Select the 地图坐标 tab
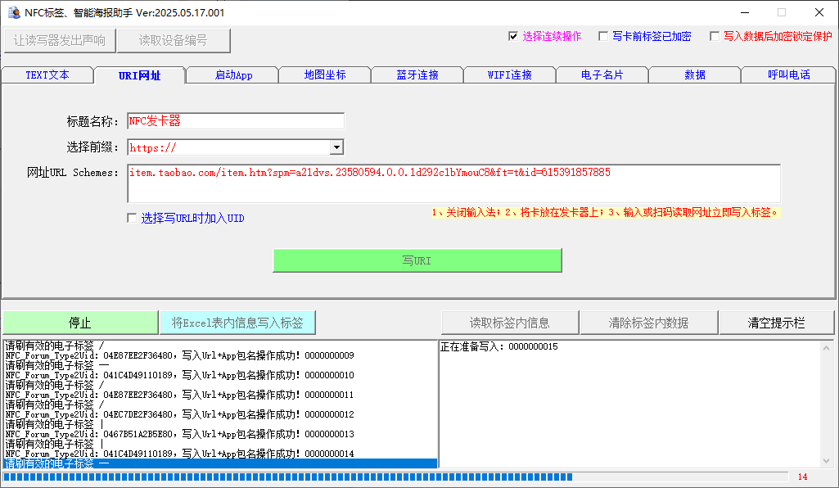Viewport: 839px width, 488px height. tap(325, 75)
